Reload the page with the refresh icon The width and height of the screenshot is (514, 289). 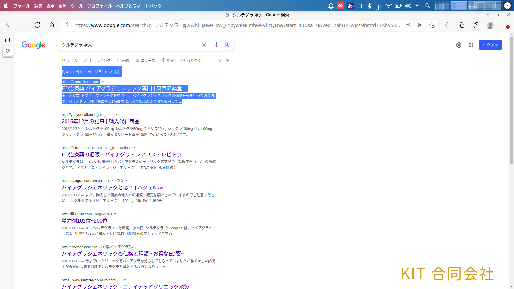(x=37, y=25)
